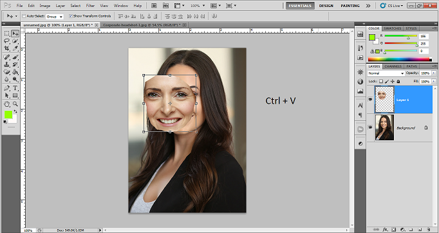Switch to the Design workspace

tap(326, 6)
